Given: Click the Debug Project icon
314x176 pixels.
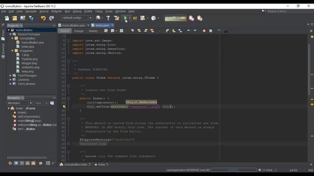Looking at the screenshot, I should pos(135,18).
